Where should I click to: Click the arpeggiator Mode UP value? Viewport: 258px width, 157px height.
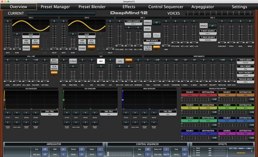(x=82, y=154)
